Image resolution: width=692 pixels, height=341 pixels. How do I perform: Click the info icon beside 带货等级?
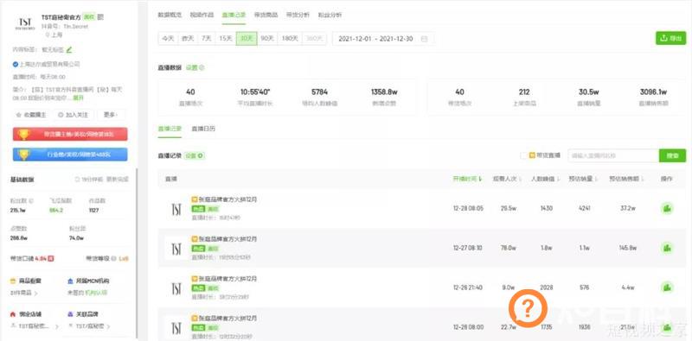[113, 259]
